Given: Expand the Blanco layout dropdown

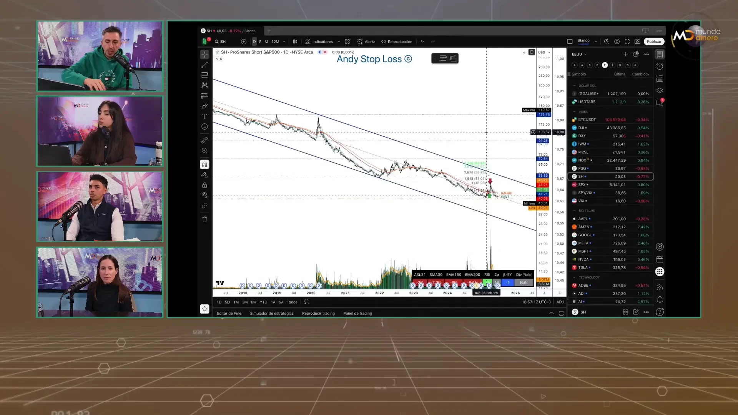Looking at the screenshot, I should click(596, 41).
